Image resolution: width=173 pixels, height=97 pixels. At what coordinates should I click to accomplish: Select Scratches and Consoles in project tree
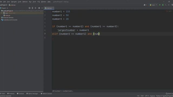point(9,20)
